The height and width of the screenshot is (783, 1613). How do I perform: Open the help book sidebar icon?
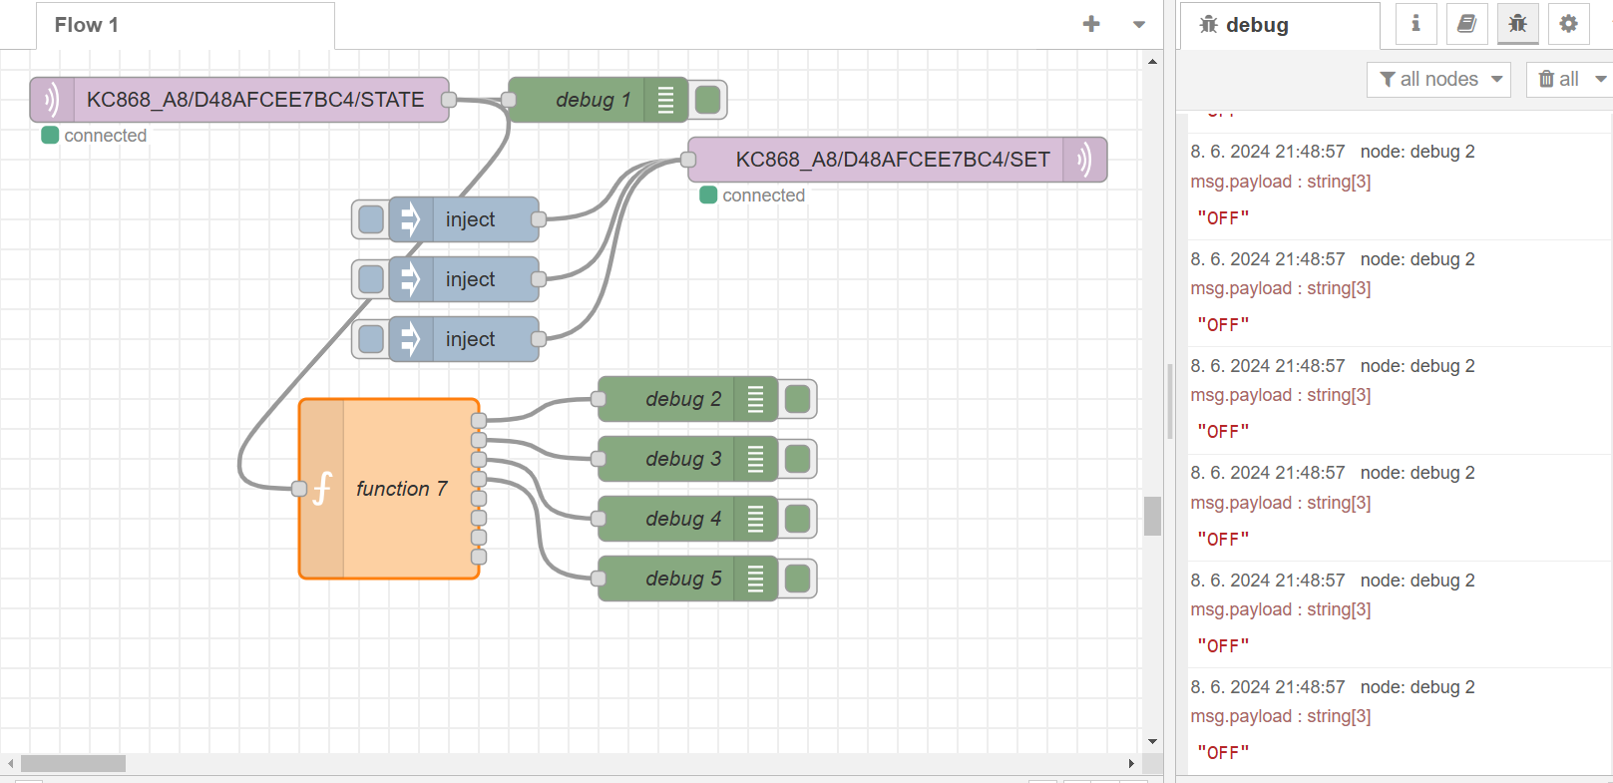click(x=1466, y=24)
